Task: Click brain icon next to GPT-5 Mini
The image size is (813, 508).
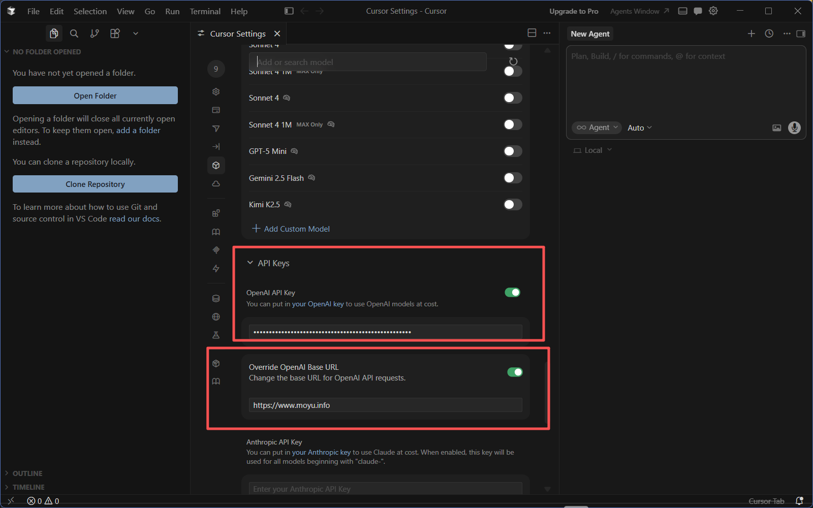Action: click(x=294, y=151)
